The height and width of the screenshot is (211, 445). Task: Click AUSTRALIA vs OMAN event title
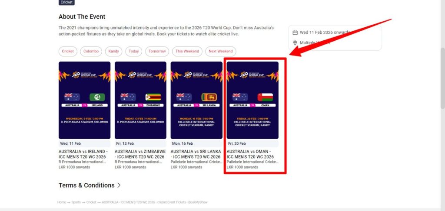(x=250, y=154)
